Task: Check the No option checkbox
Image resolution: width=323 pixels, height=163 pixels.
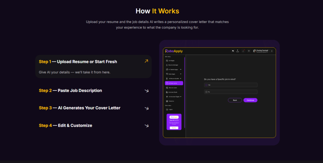Action: 206,92
